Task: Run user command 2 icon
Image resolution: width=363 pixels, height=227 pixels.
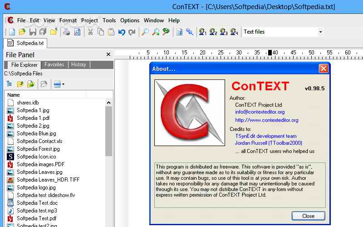Action: 213,32
